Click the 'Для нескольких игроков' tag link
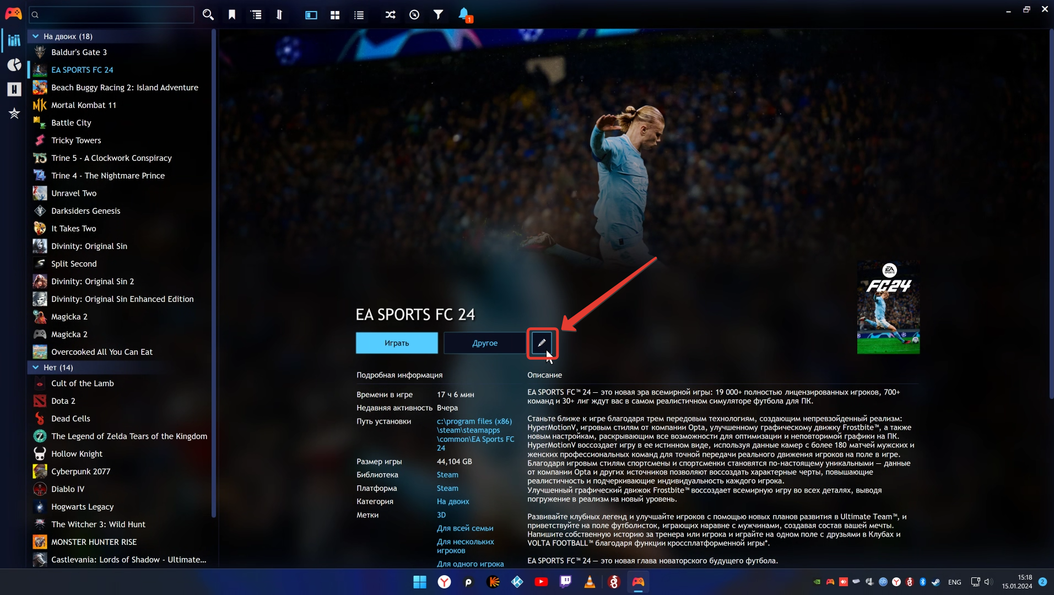The width and height of the screenshot is (1054, 595). coord(466,546)
